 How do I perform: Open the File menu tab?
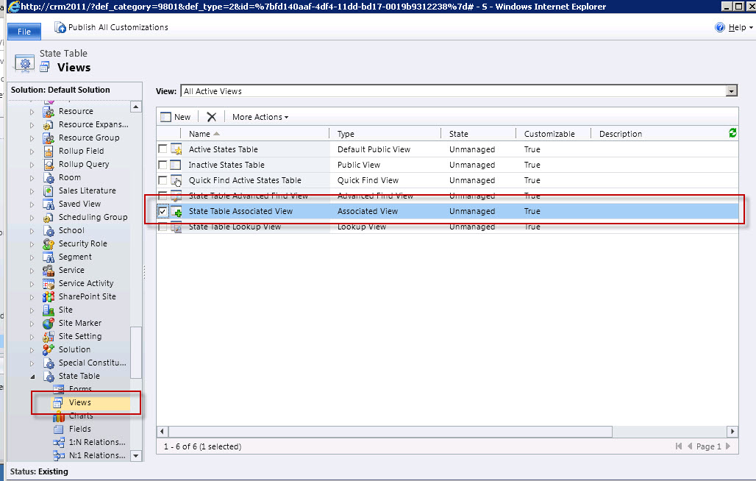24,32
